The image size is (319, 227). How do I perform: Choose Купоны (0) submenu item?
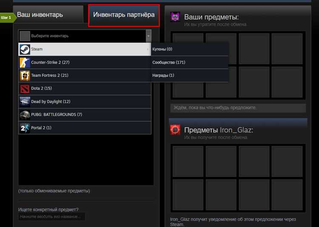point(189,49)
